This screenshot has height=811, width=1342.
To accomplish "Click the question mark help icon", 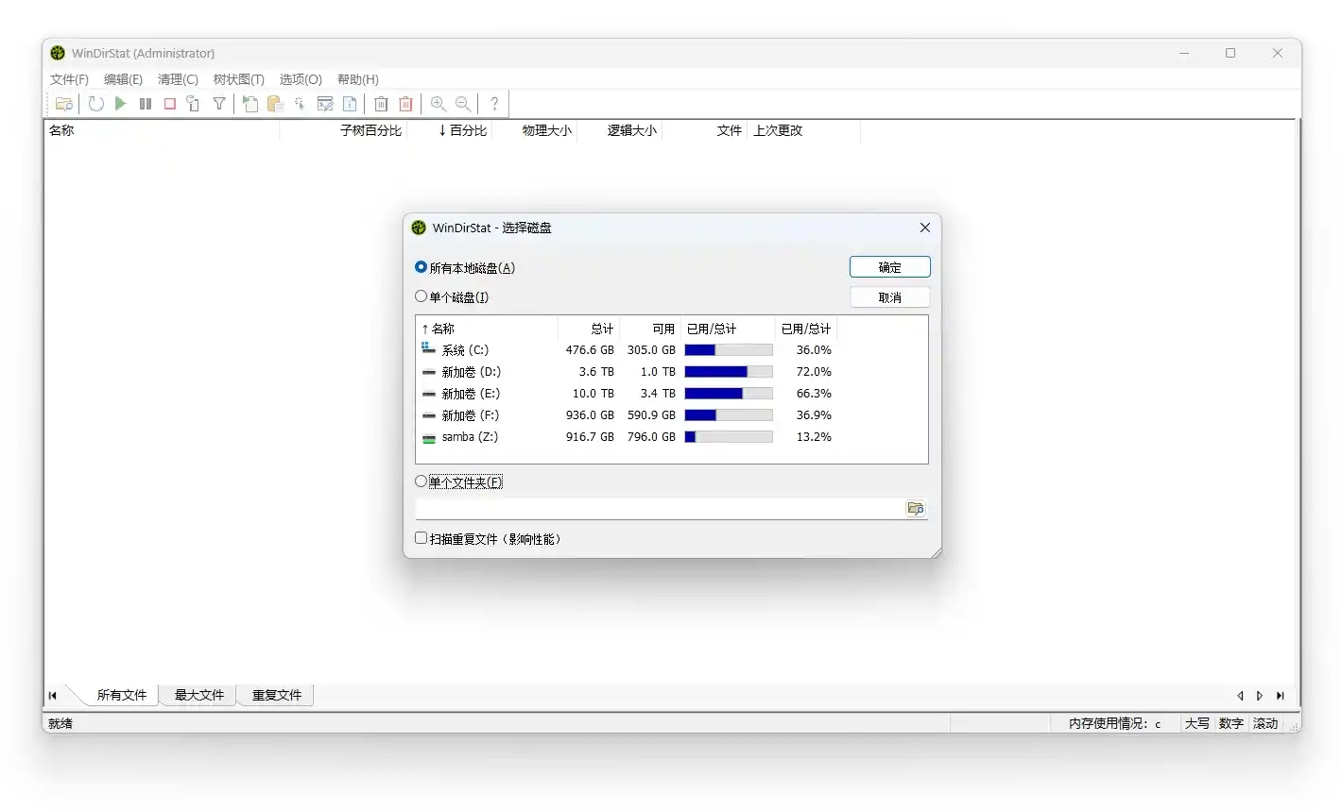I will click(x=494, y=104).
